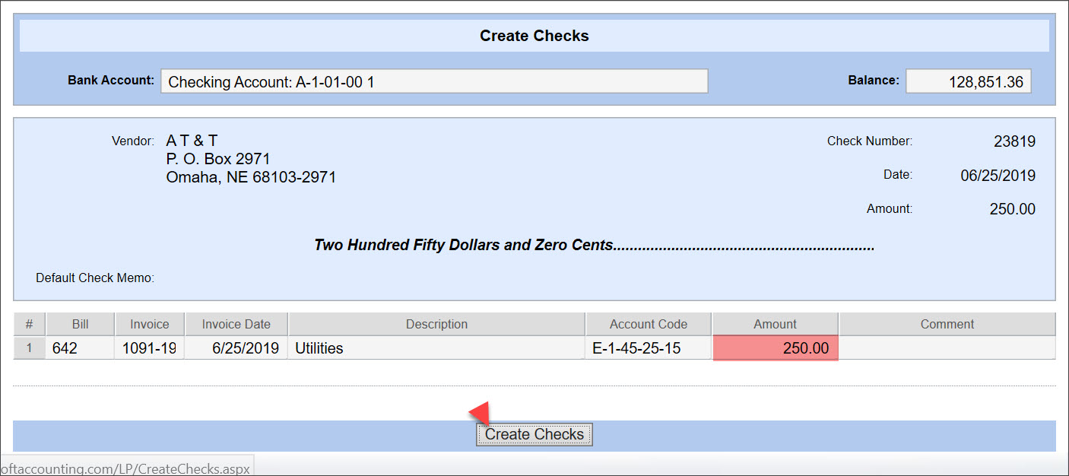Viewport: 1069px width, 476px height.
Task: Select the Bill cell containing 642
Action: click(x=80, y=348)
